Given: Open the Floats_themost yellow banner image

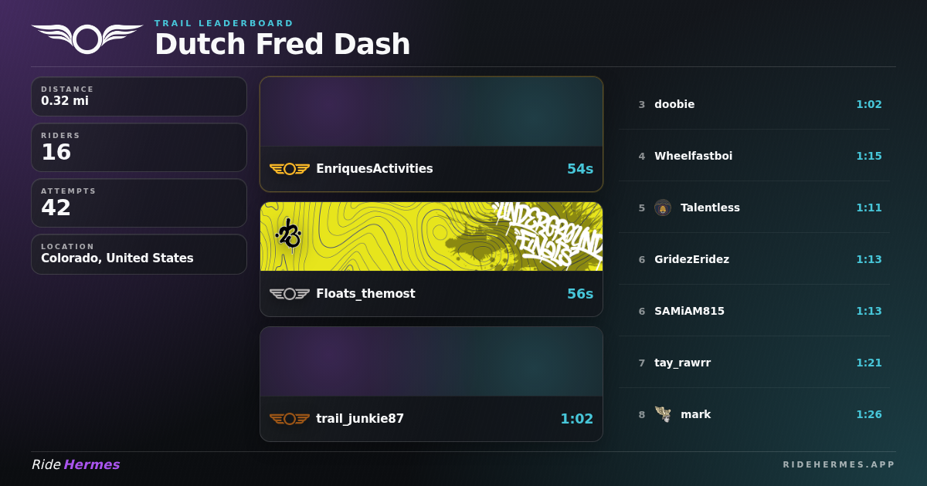Looking at the screenshot, I should pyautogui.click(x=431, y=236).
